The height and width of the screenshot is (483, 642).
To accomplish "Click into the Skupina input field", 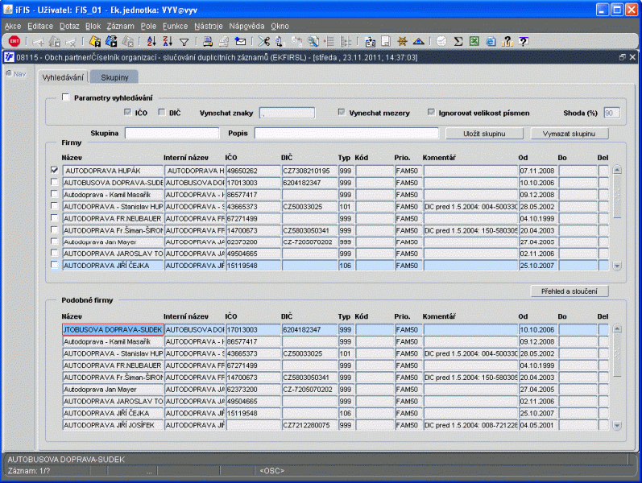I will [172, 133].
